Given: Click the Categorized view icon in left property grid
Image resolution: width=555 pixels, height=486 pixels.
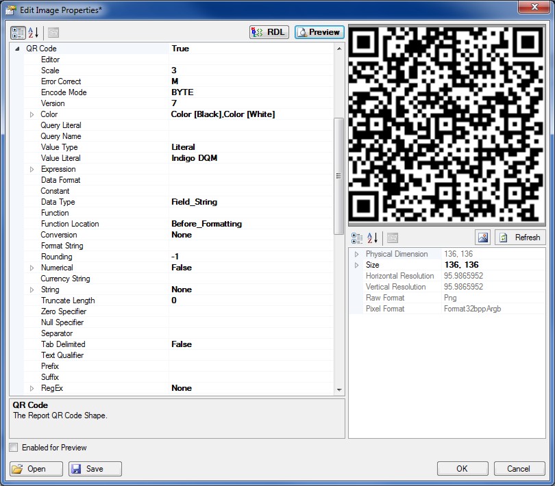Looking at the screenshot, I should coord(18,32).
